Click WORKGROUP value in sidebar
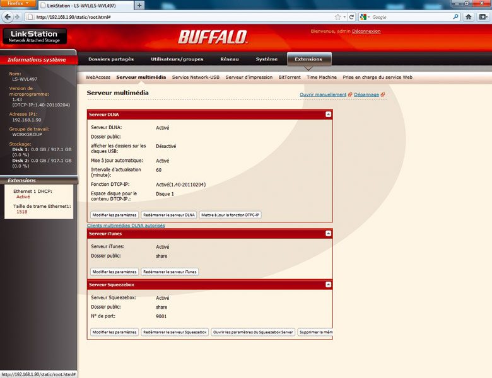Viewport: 492px width, 378px height. [27, 134]
